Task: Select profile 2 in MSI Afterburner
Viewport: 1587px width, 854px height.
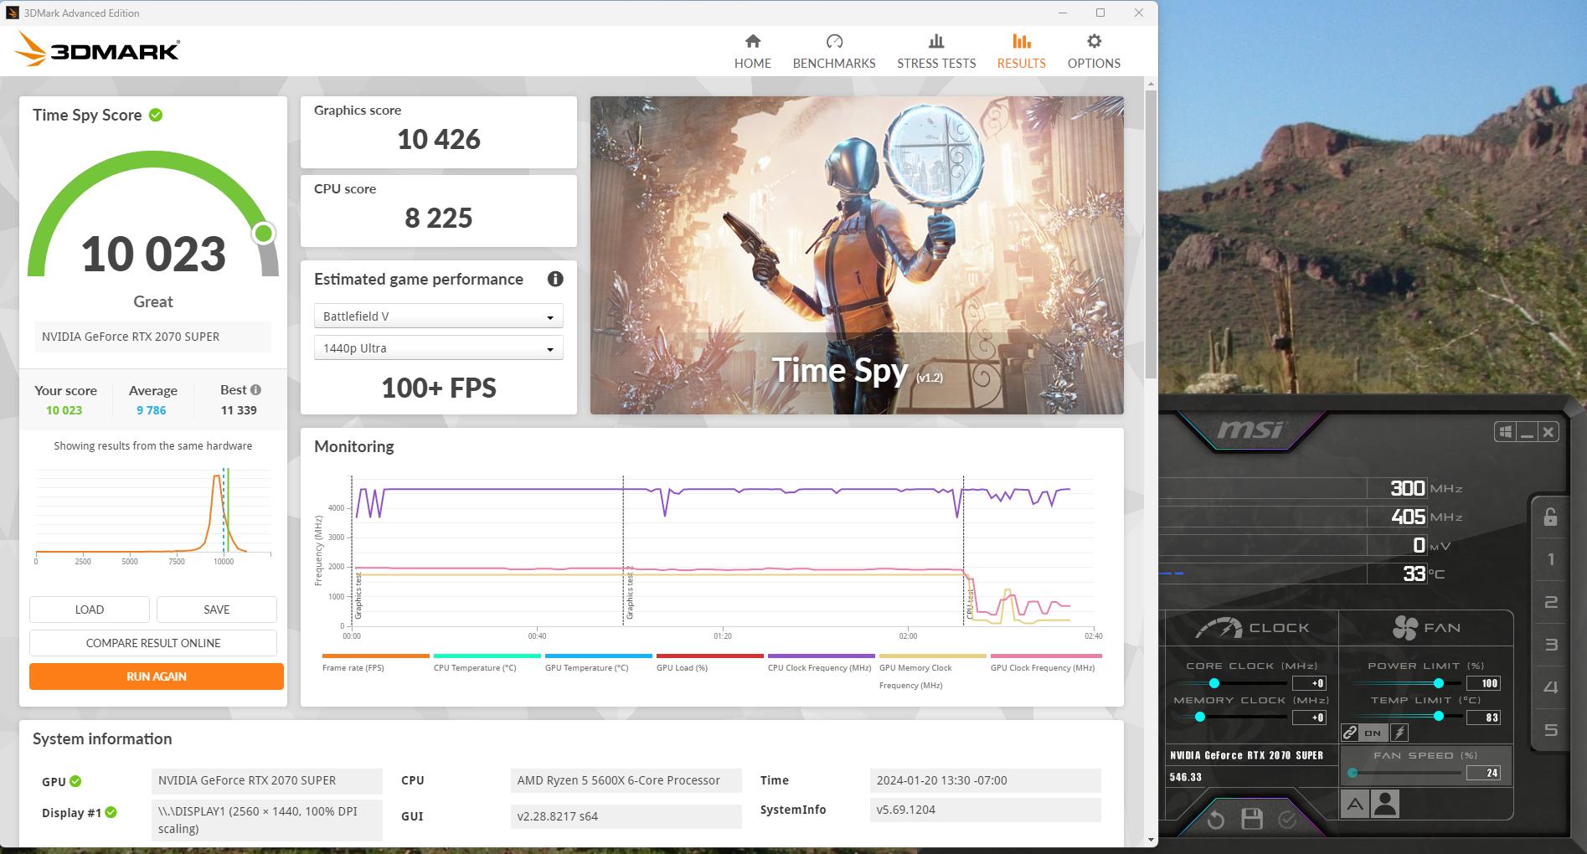Action: point(1550,602)
